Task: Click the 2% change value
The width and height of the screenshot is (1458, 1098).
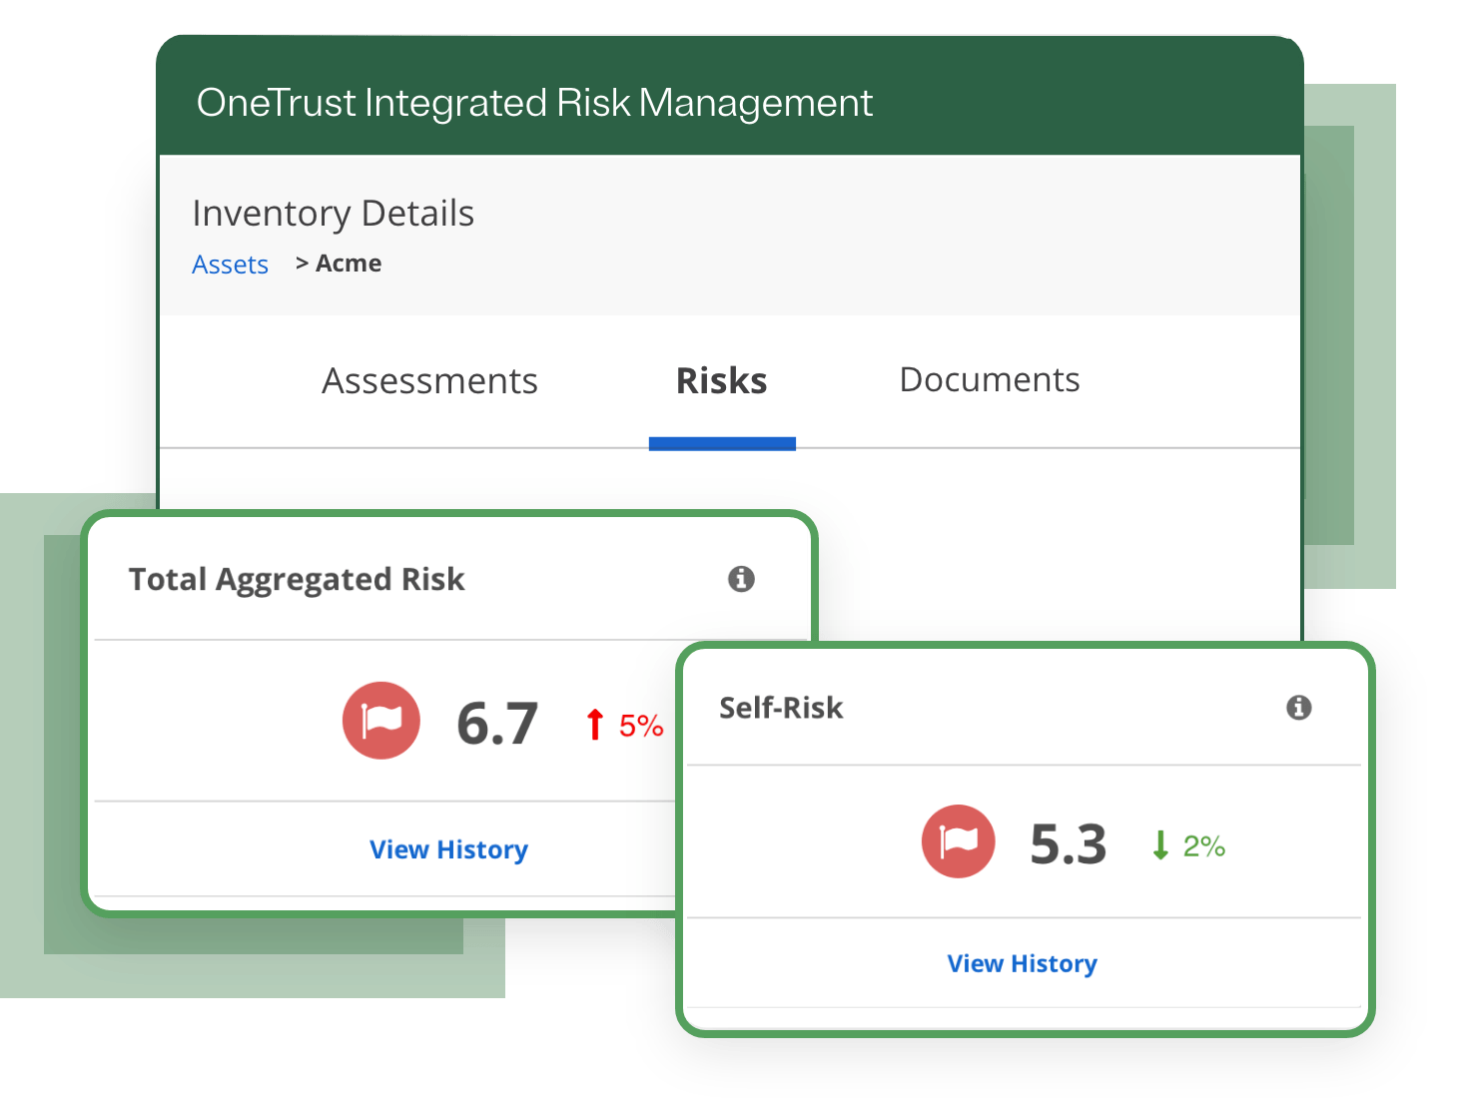Action: click(1204, 846)
